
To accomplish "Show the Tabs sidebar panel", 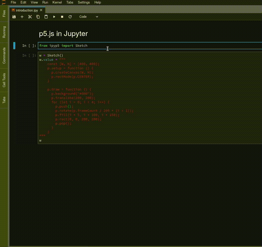I will pos(4,100).
